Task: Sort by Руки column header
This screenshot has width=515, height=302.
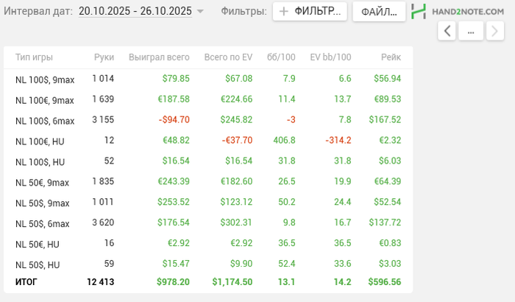Action: [x=104, y=57]
